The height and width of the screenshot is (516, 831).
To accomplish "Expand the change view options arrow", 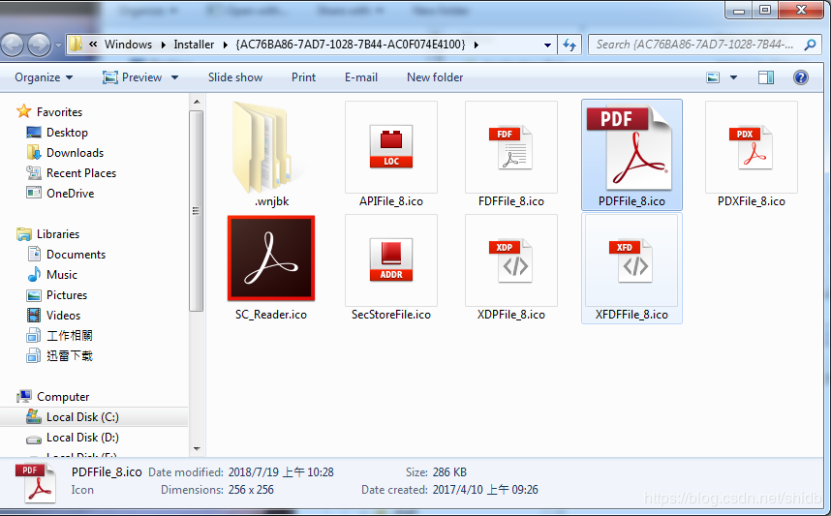I will point(733,77).
